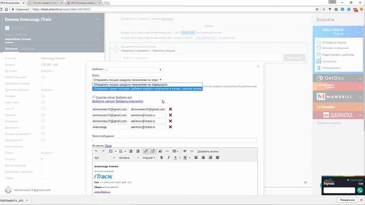Remove the third recipient row with red X
365x205 pixels.
coord(171,121)
